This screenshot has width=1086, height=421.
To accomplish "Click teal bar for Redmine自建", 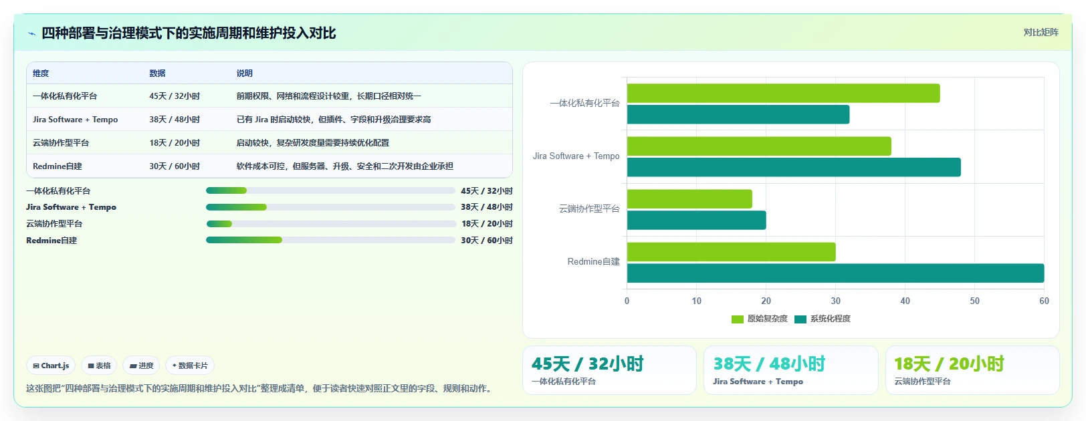I will (x=836, y=273).
